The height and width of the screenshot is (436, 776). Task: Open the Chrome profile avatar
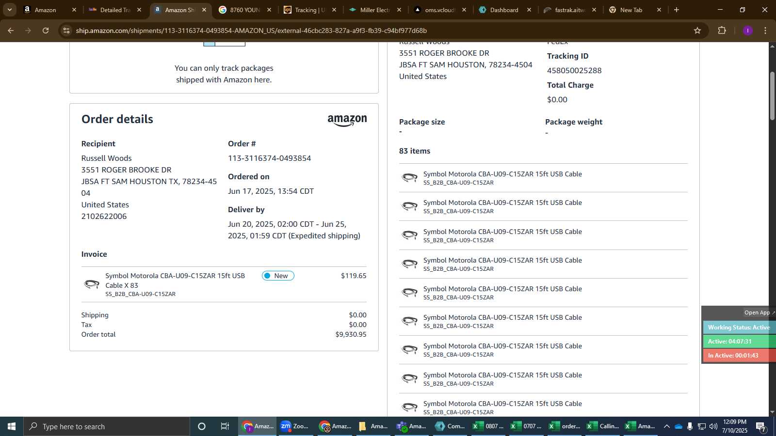point(747,31)
